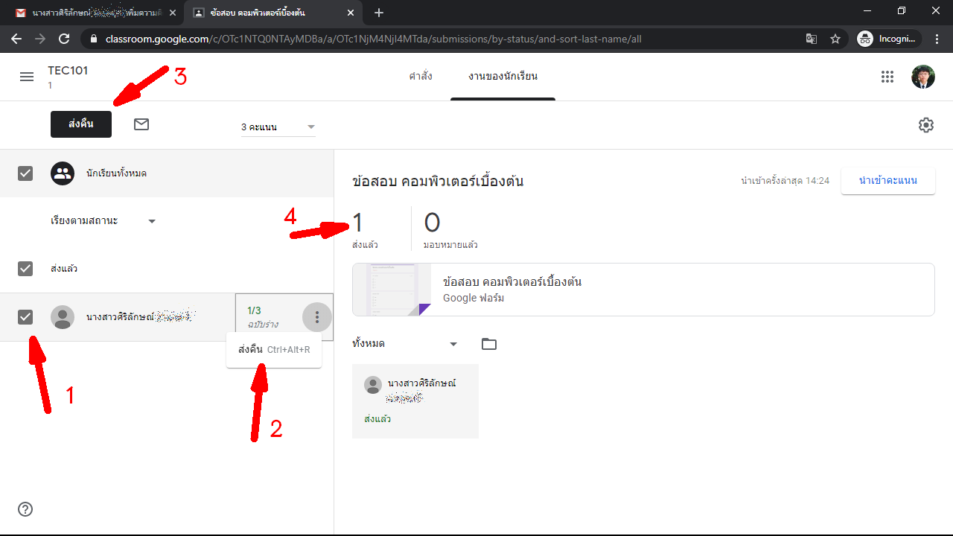Open the เรียงตามสถานะ sort dropdown
This screenshot has width=953, height=536.
pos(103,221)
